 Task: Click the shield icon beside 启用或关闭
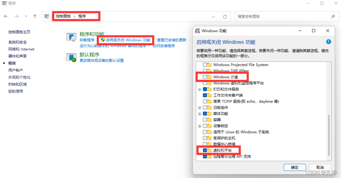point(103,40)
